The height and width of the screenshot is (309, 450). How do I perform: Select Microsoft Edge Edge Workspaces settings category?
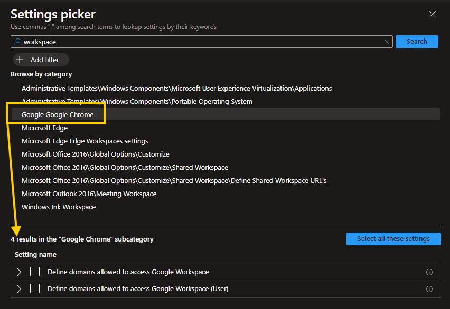(85, 141)
